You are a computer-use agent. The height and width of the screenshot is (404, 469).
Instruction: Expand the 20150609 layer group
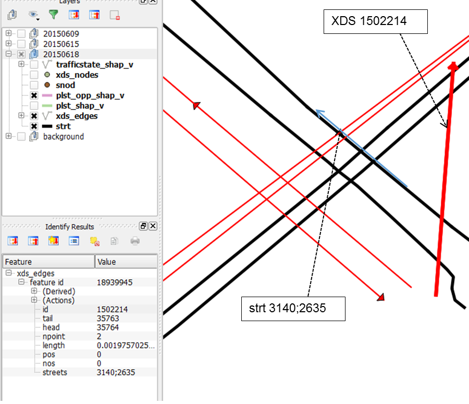(8, 34)
